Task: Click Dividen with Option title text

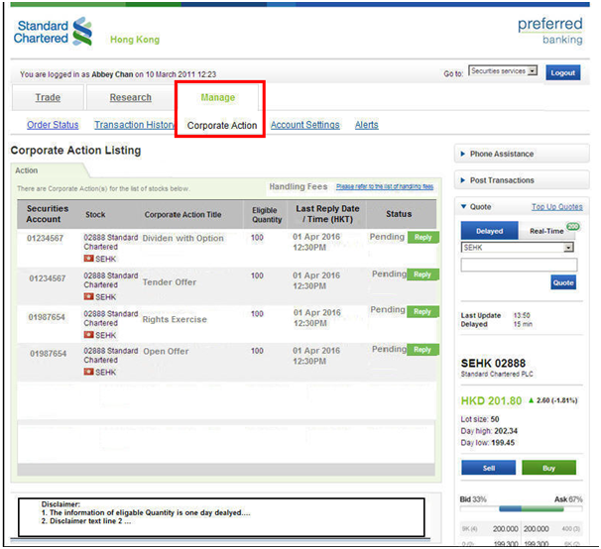Action: 182,238
